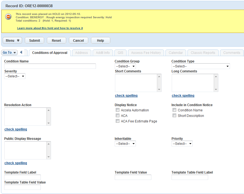This screenshot has width=244, height=194.
Task: Click the Short Comments scroll down arrow
Action: click(159, 90)
